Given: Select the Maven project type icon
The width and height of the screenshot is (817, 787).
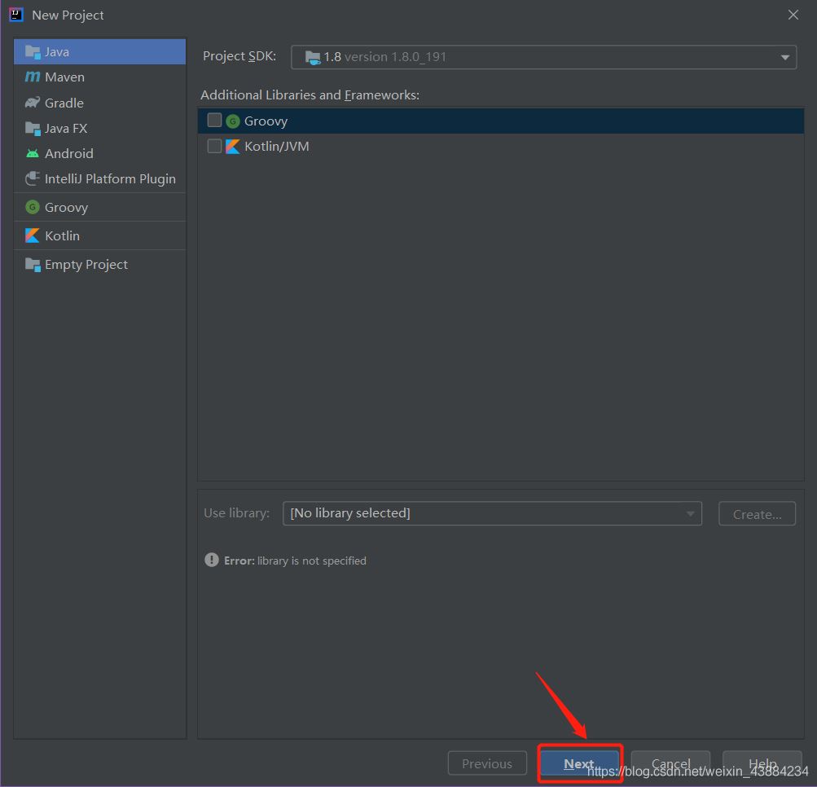Looking at the screenshot, I should (32, 77).
